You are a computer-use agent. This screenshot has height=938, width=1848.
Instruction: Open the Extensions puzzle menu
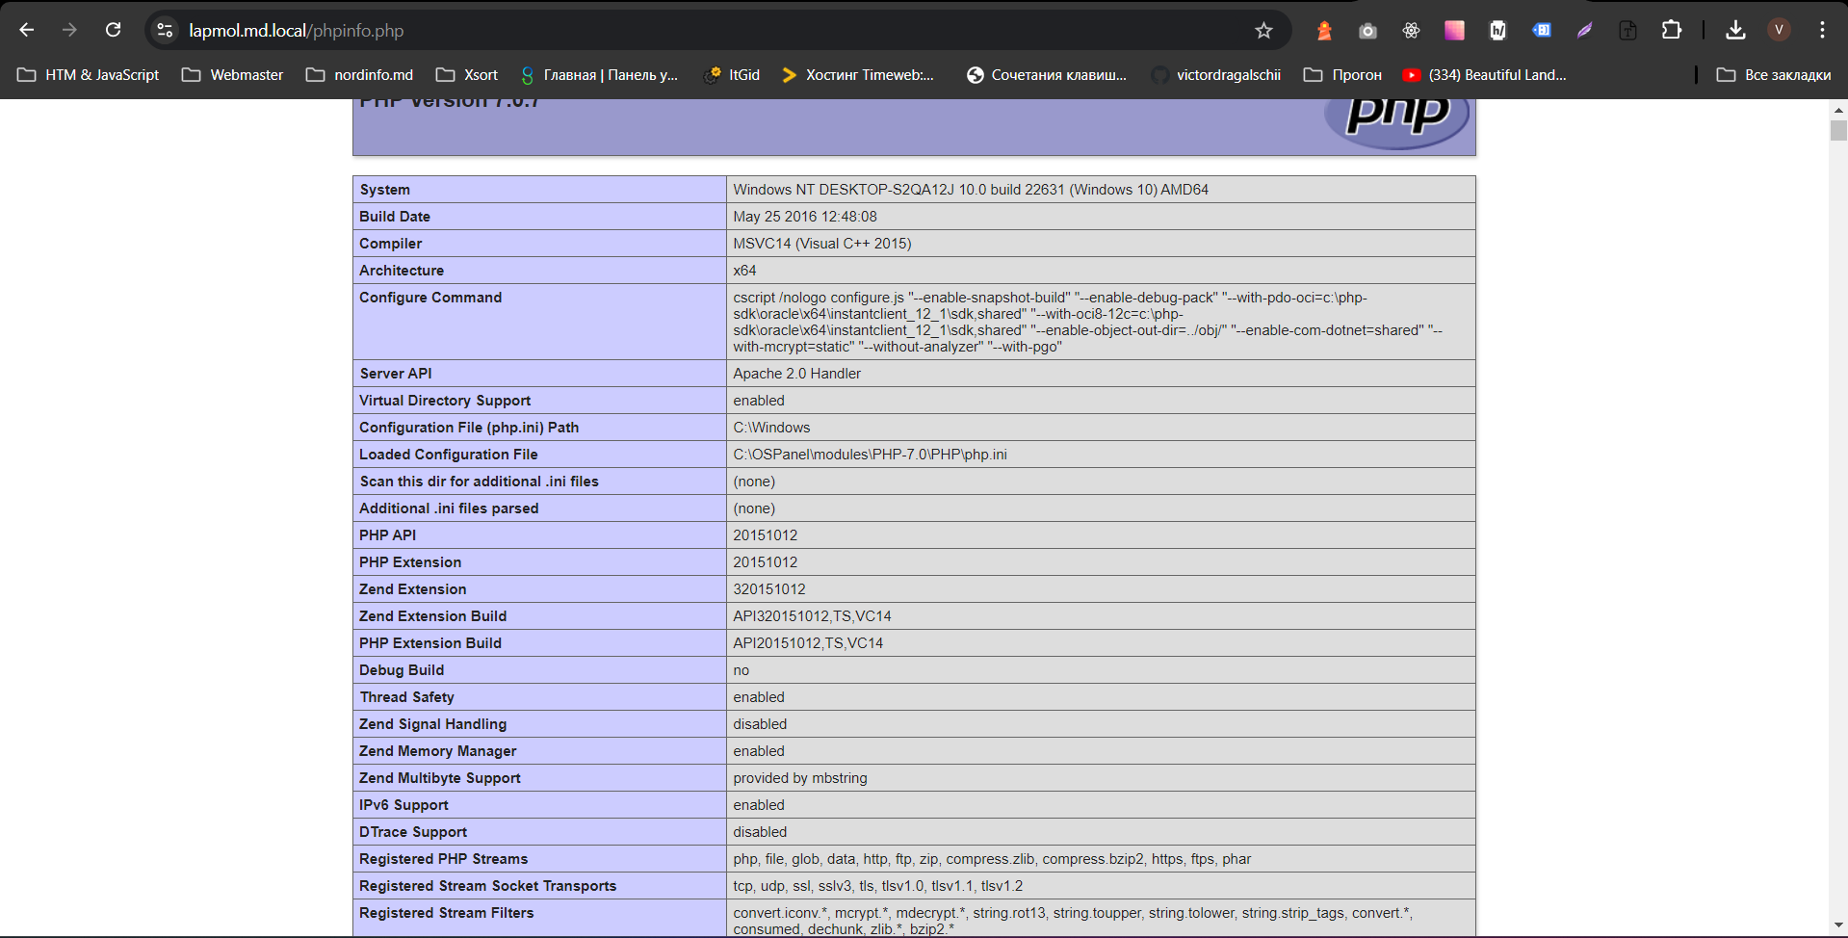pos(1672,30)
